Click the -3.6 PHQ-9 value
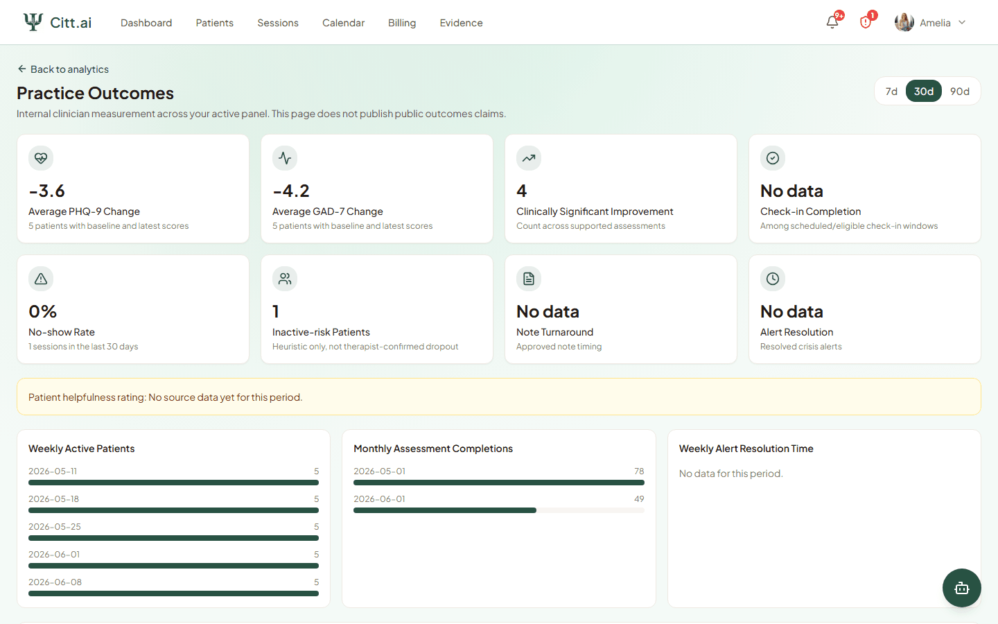This screenshot has height=624, width=998. coord(46,191)
